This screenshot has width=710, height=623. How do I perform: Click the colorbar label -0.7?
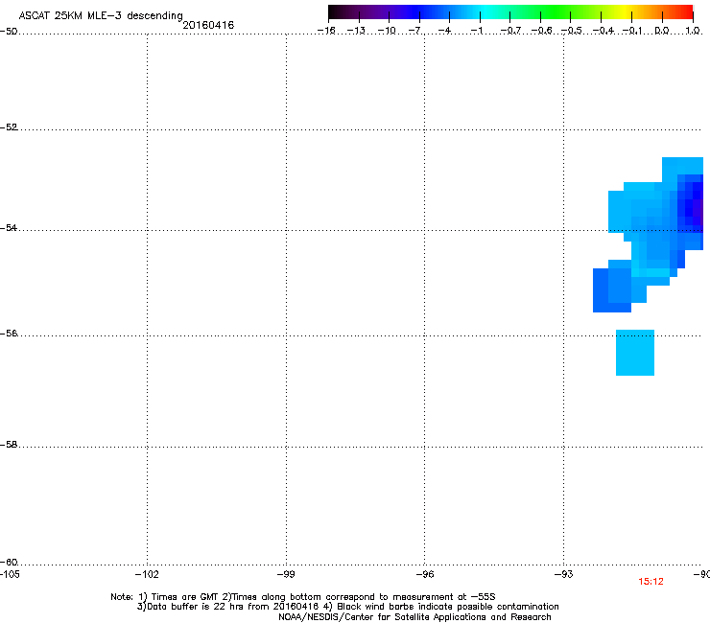pyautogui.click(x=510, y=31)
